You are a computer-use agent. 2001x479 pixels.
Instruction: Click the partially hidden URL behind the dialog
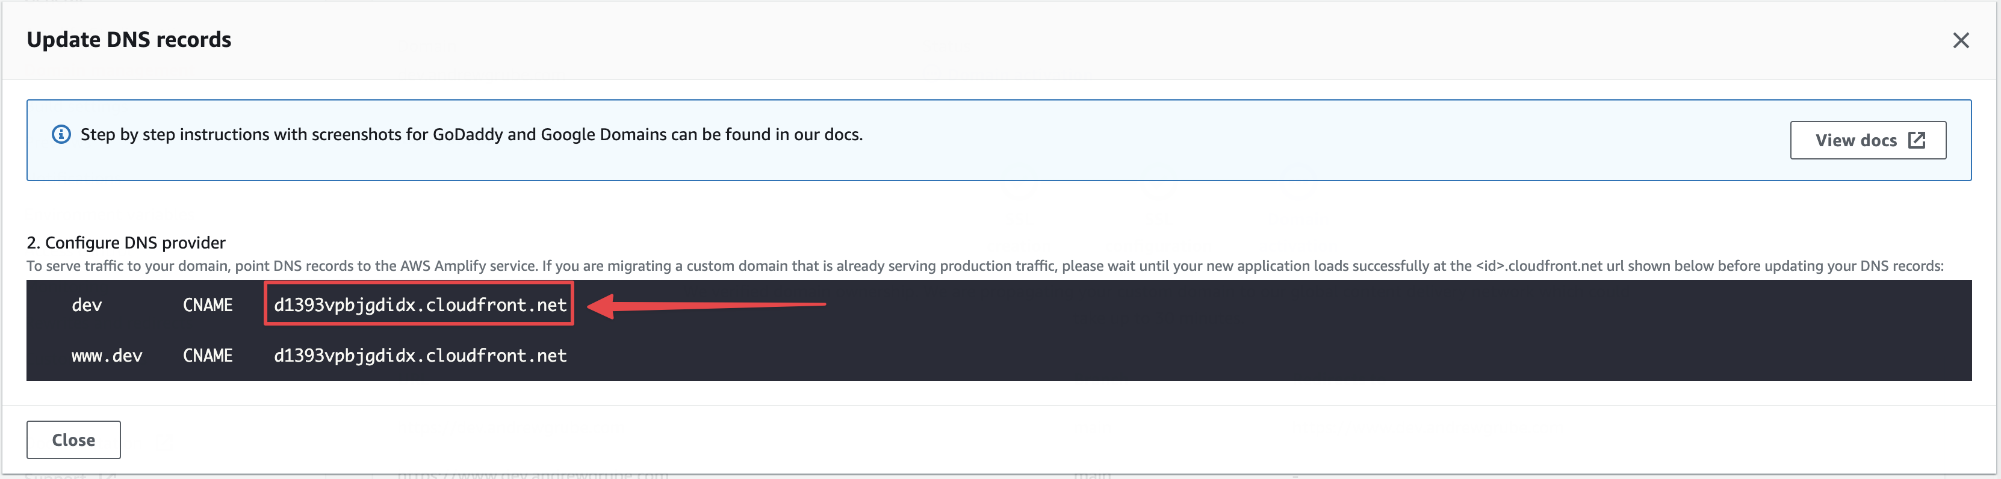533,474
